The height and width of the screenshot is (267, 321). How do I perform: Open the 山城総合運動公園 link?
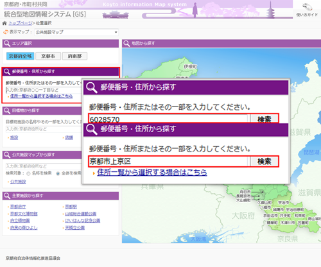click(81, 214)
